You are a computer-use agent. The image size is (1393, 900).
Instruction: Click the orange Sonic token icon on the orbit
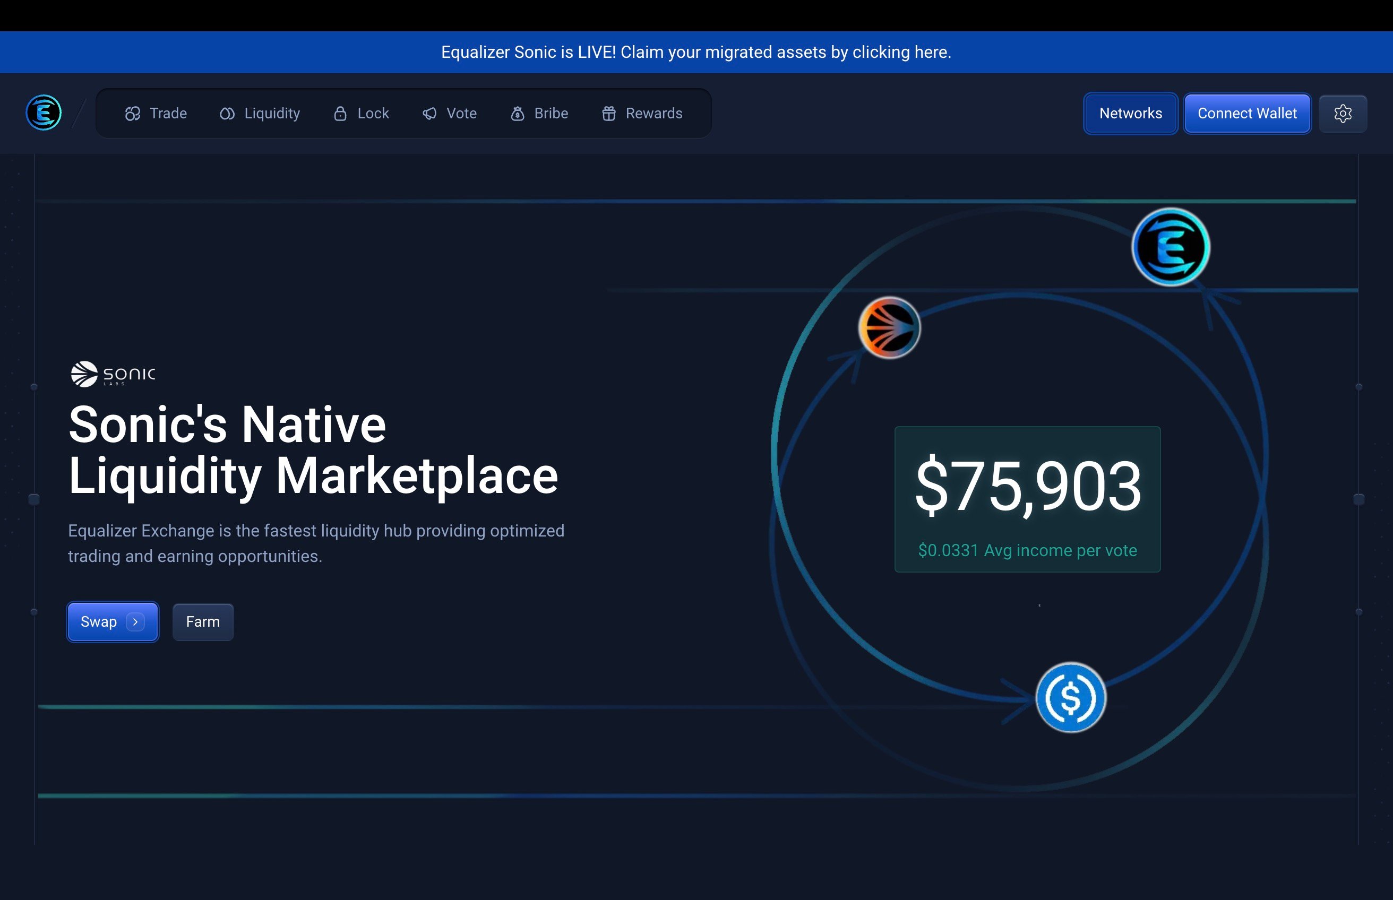pos(889,328)
